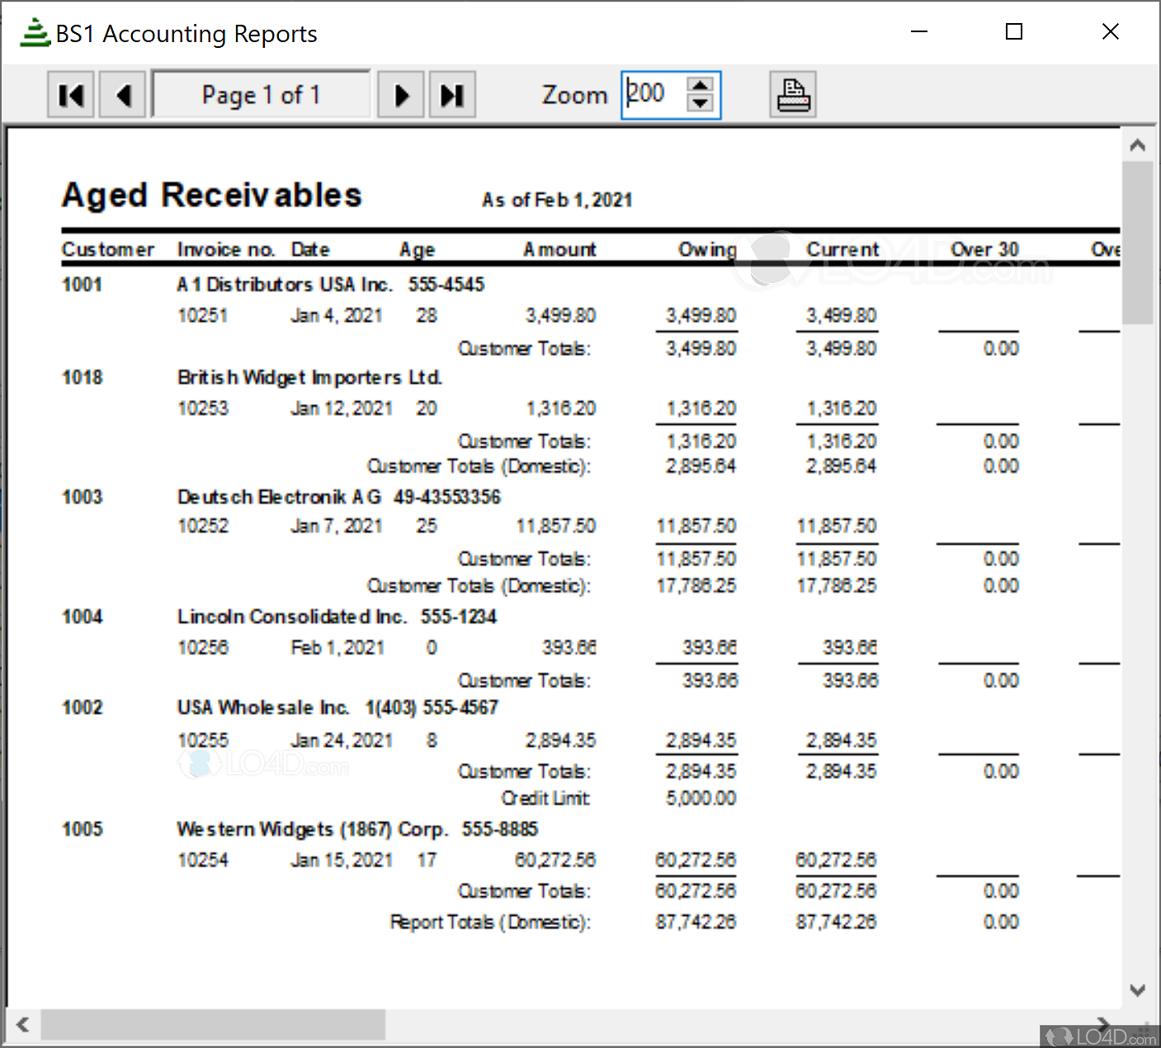Decrease zoom with the down stepper arrow

tap(700, 103)
